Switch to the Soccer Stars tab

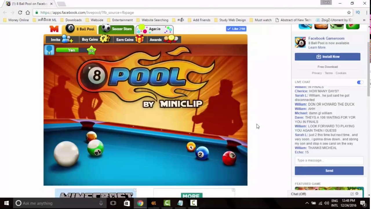(117, 29)
